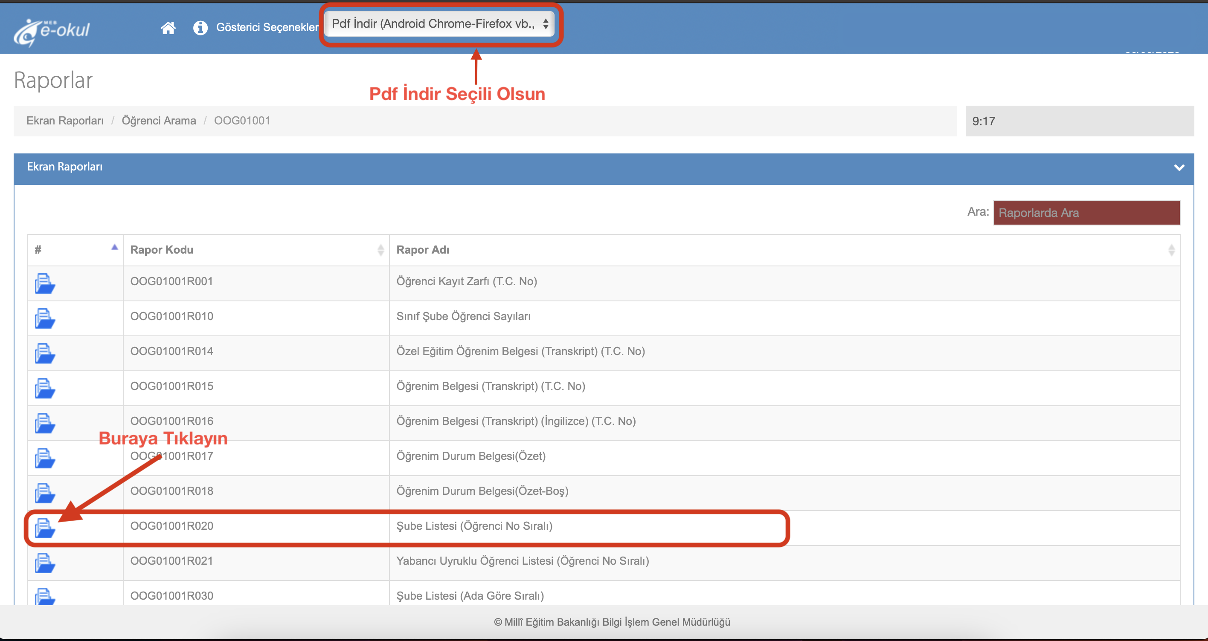Collapse the Ekran Raporları panel chevron
1208x641 pixels.
[1179, 167]
